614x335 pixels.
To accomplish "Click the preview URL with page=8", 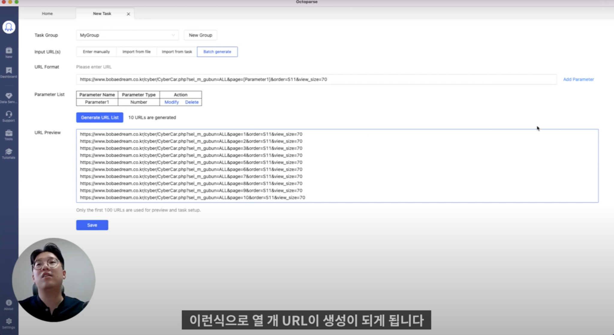I will (x=191, y=184).
